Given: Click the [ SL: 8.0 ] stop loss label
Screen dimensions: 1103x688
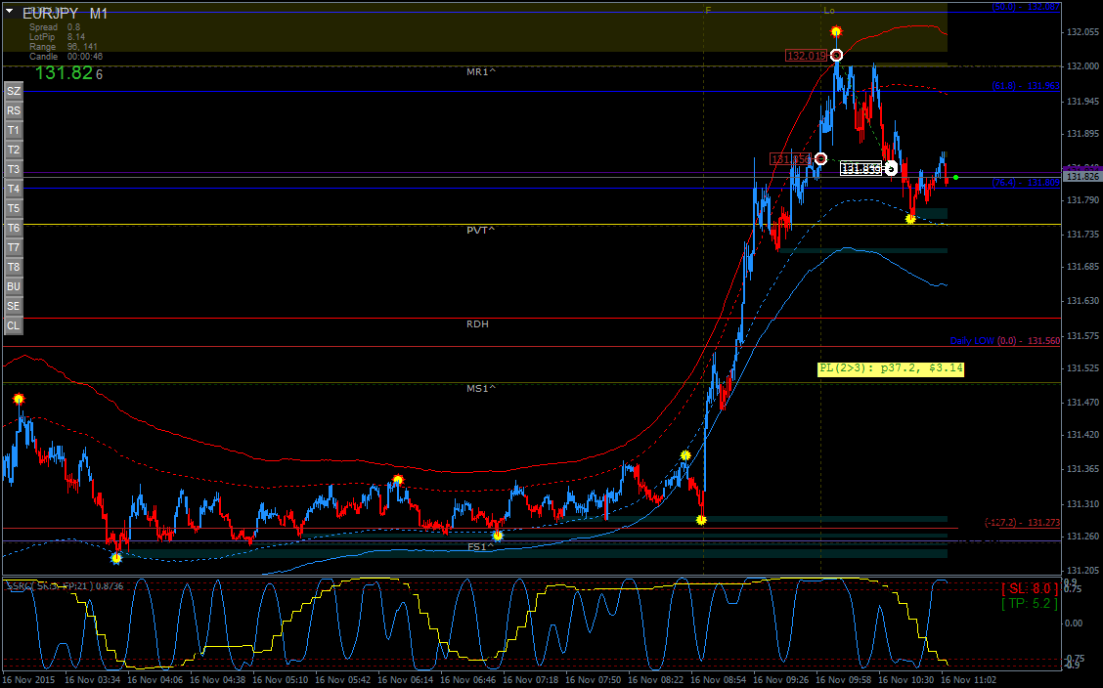Looking at the screenshot, I should pos(1030,589).
